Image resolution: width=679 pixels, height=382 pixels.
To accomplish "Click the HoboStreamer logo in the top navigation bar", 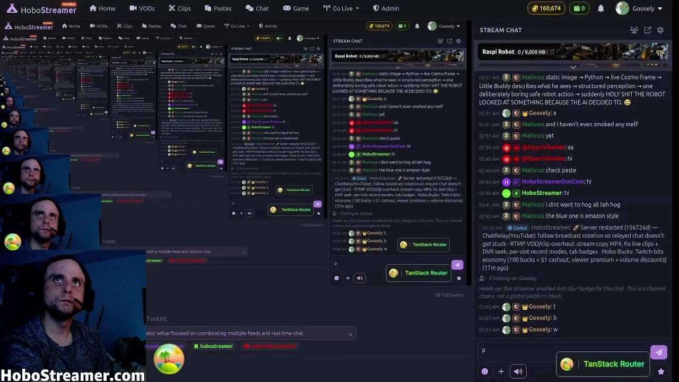I will [41, 9].
